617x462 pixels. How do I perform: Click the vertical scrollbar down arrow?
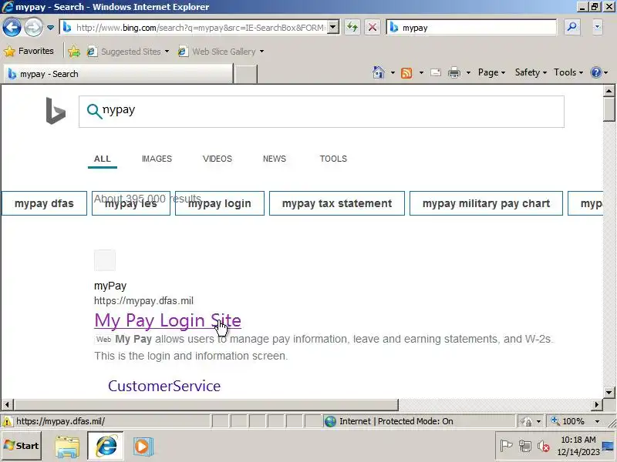click(609, 392)
